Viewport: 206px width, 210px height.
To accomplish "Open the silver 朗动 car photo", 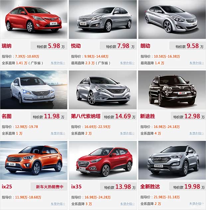I will coord(172,20).
